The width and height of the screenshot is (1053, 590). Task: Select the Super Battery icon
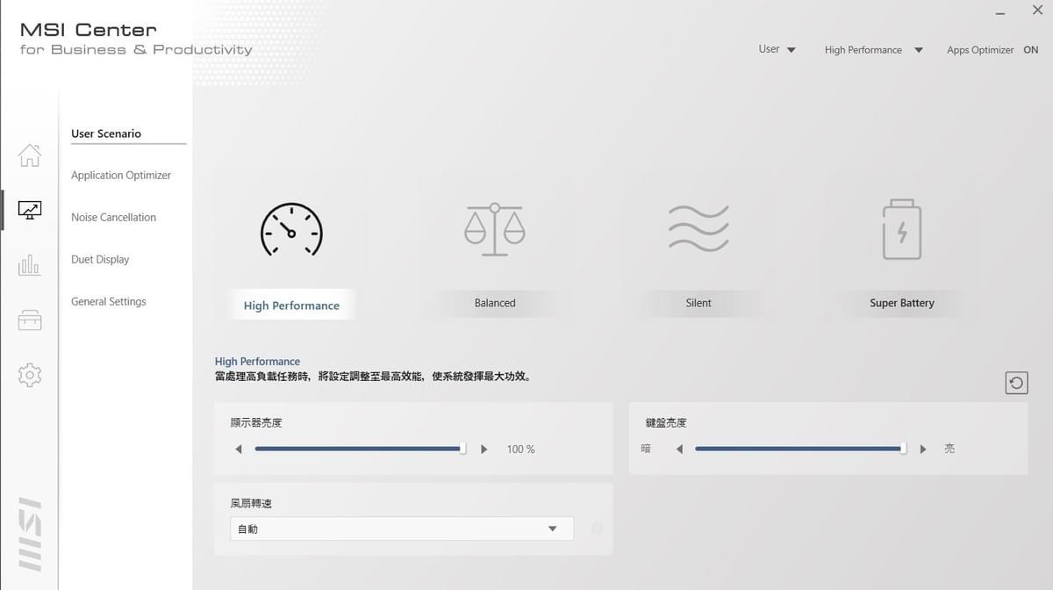902,229
